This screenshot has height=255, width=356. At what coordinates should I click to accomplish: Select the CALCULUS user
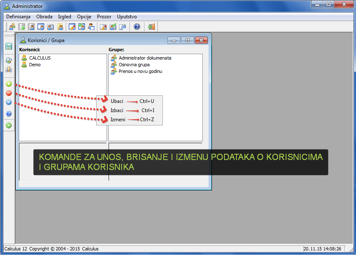[40, 58]
